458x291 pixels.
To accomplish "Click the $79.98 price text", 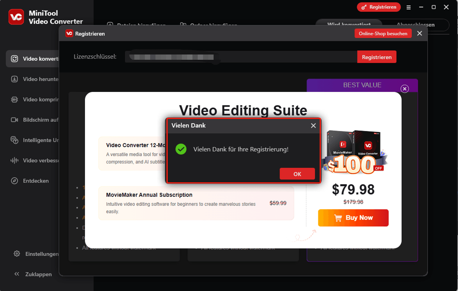I will click(x=353, y=189).
